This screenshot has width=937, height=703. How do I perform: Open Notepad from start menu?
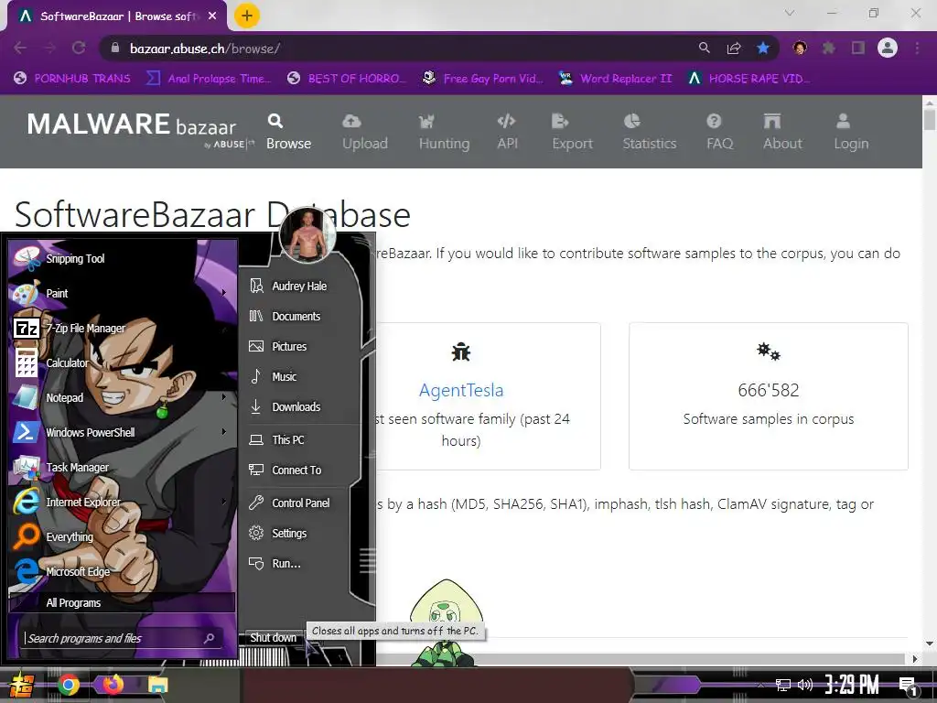pyautogui.click(x=123, y=397)
